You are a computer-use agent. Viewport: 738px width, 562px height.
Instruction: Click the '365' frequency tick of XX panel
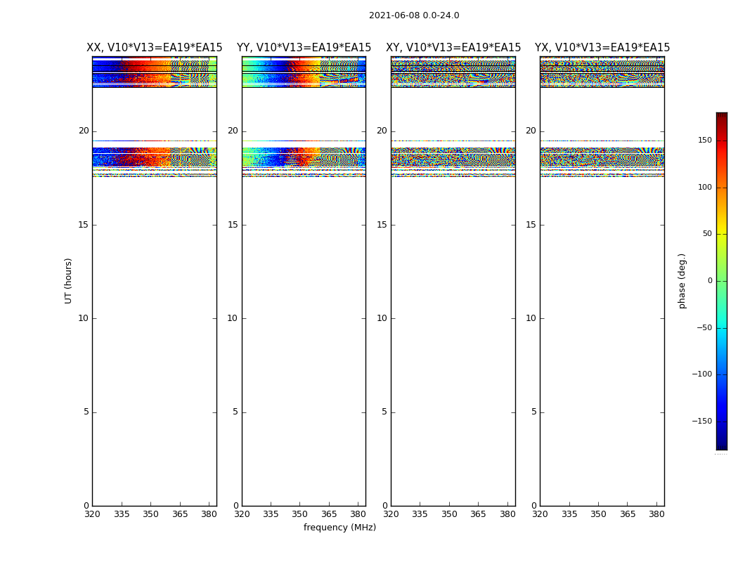coord(180,514)
